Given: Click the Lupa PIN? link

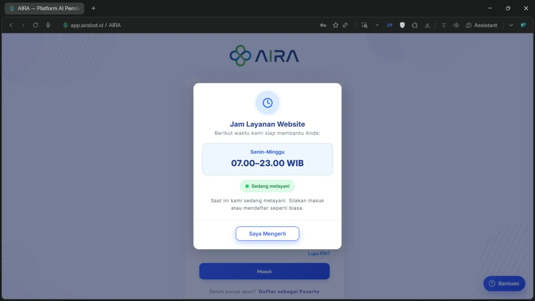Looking at the screenshot, I should point(319,254).
